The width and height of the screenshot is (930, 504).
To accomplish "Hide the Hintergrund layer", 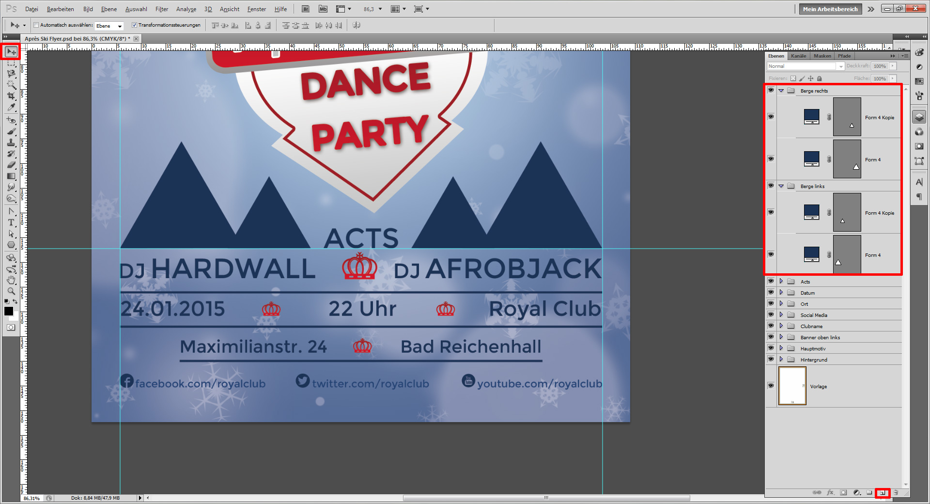I will tap(771, 359).
